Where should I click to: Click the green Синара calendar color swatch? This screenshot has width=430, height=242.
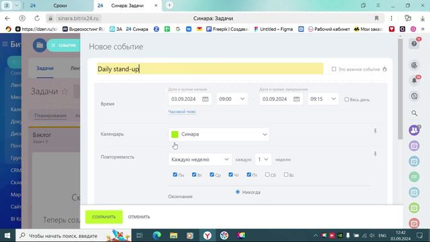point(175,134)
